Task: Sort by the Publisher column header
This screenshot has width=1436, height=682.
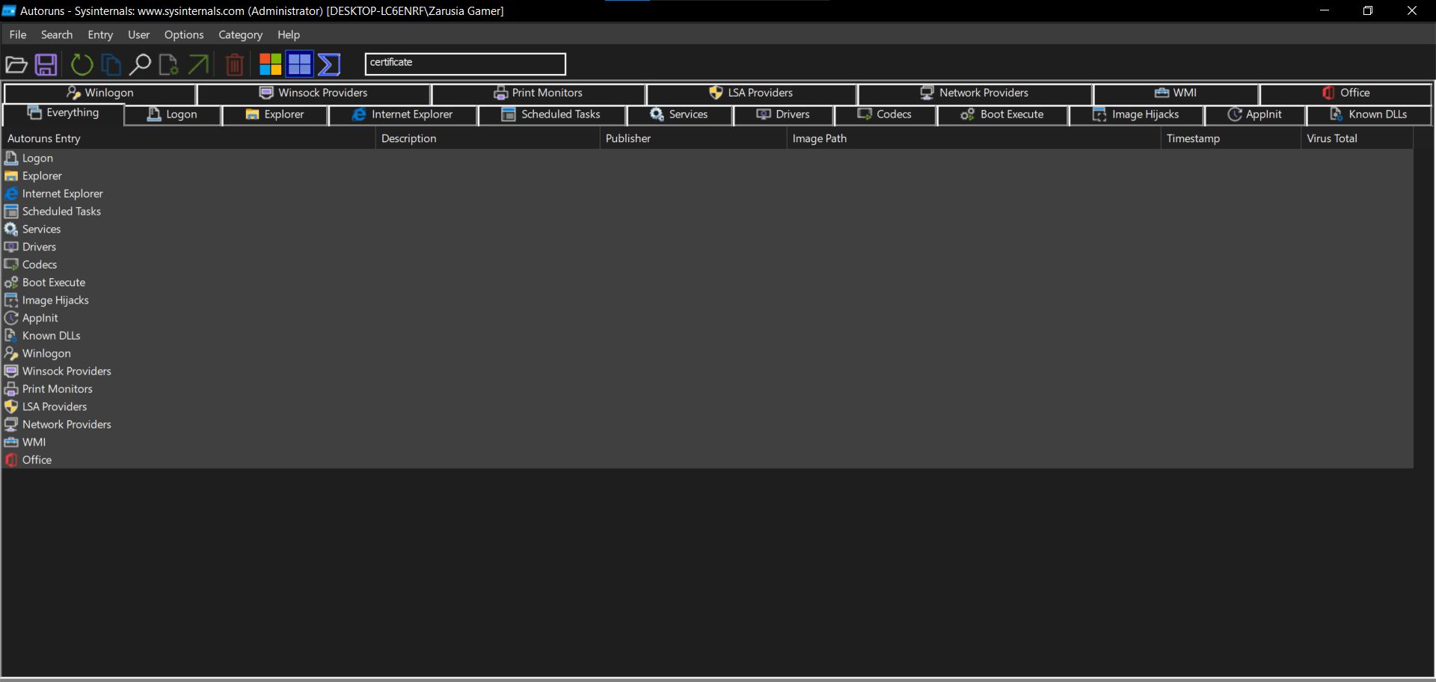Action: pyautogui.click(x=693, y=138)
